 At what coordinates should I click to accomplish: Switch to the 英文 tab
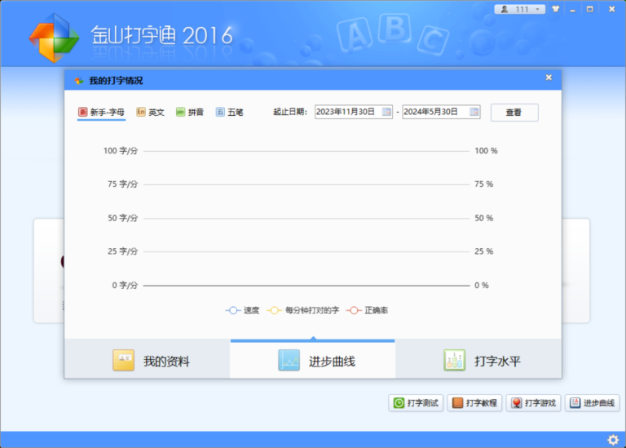point(151,112)
